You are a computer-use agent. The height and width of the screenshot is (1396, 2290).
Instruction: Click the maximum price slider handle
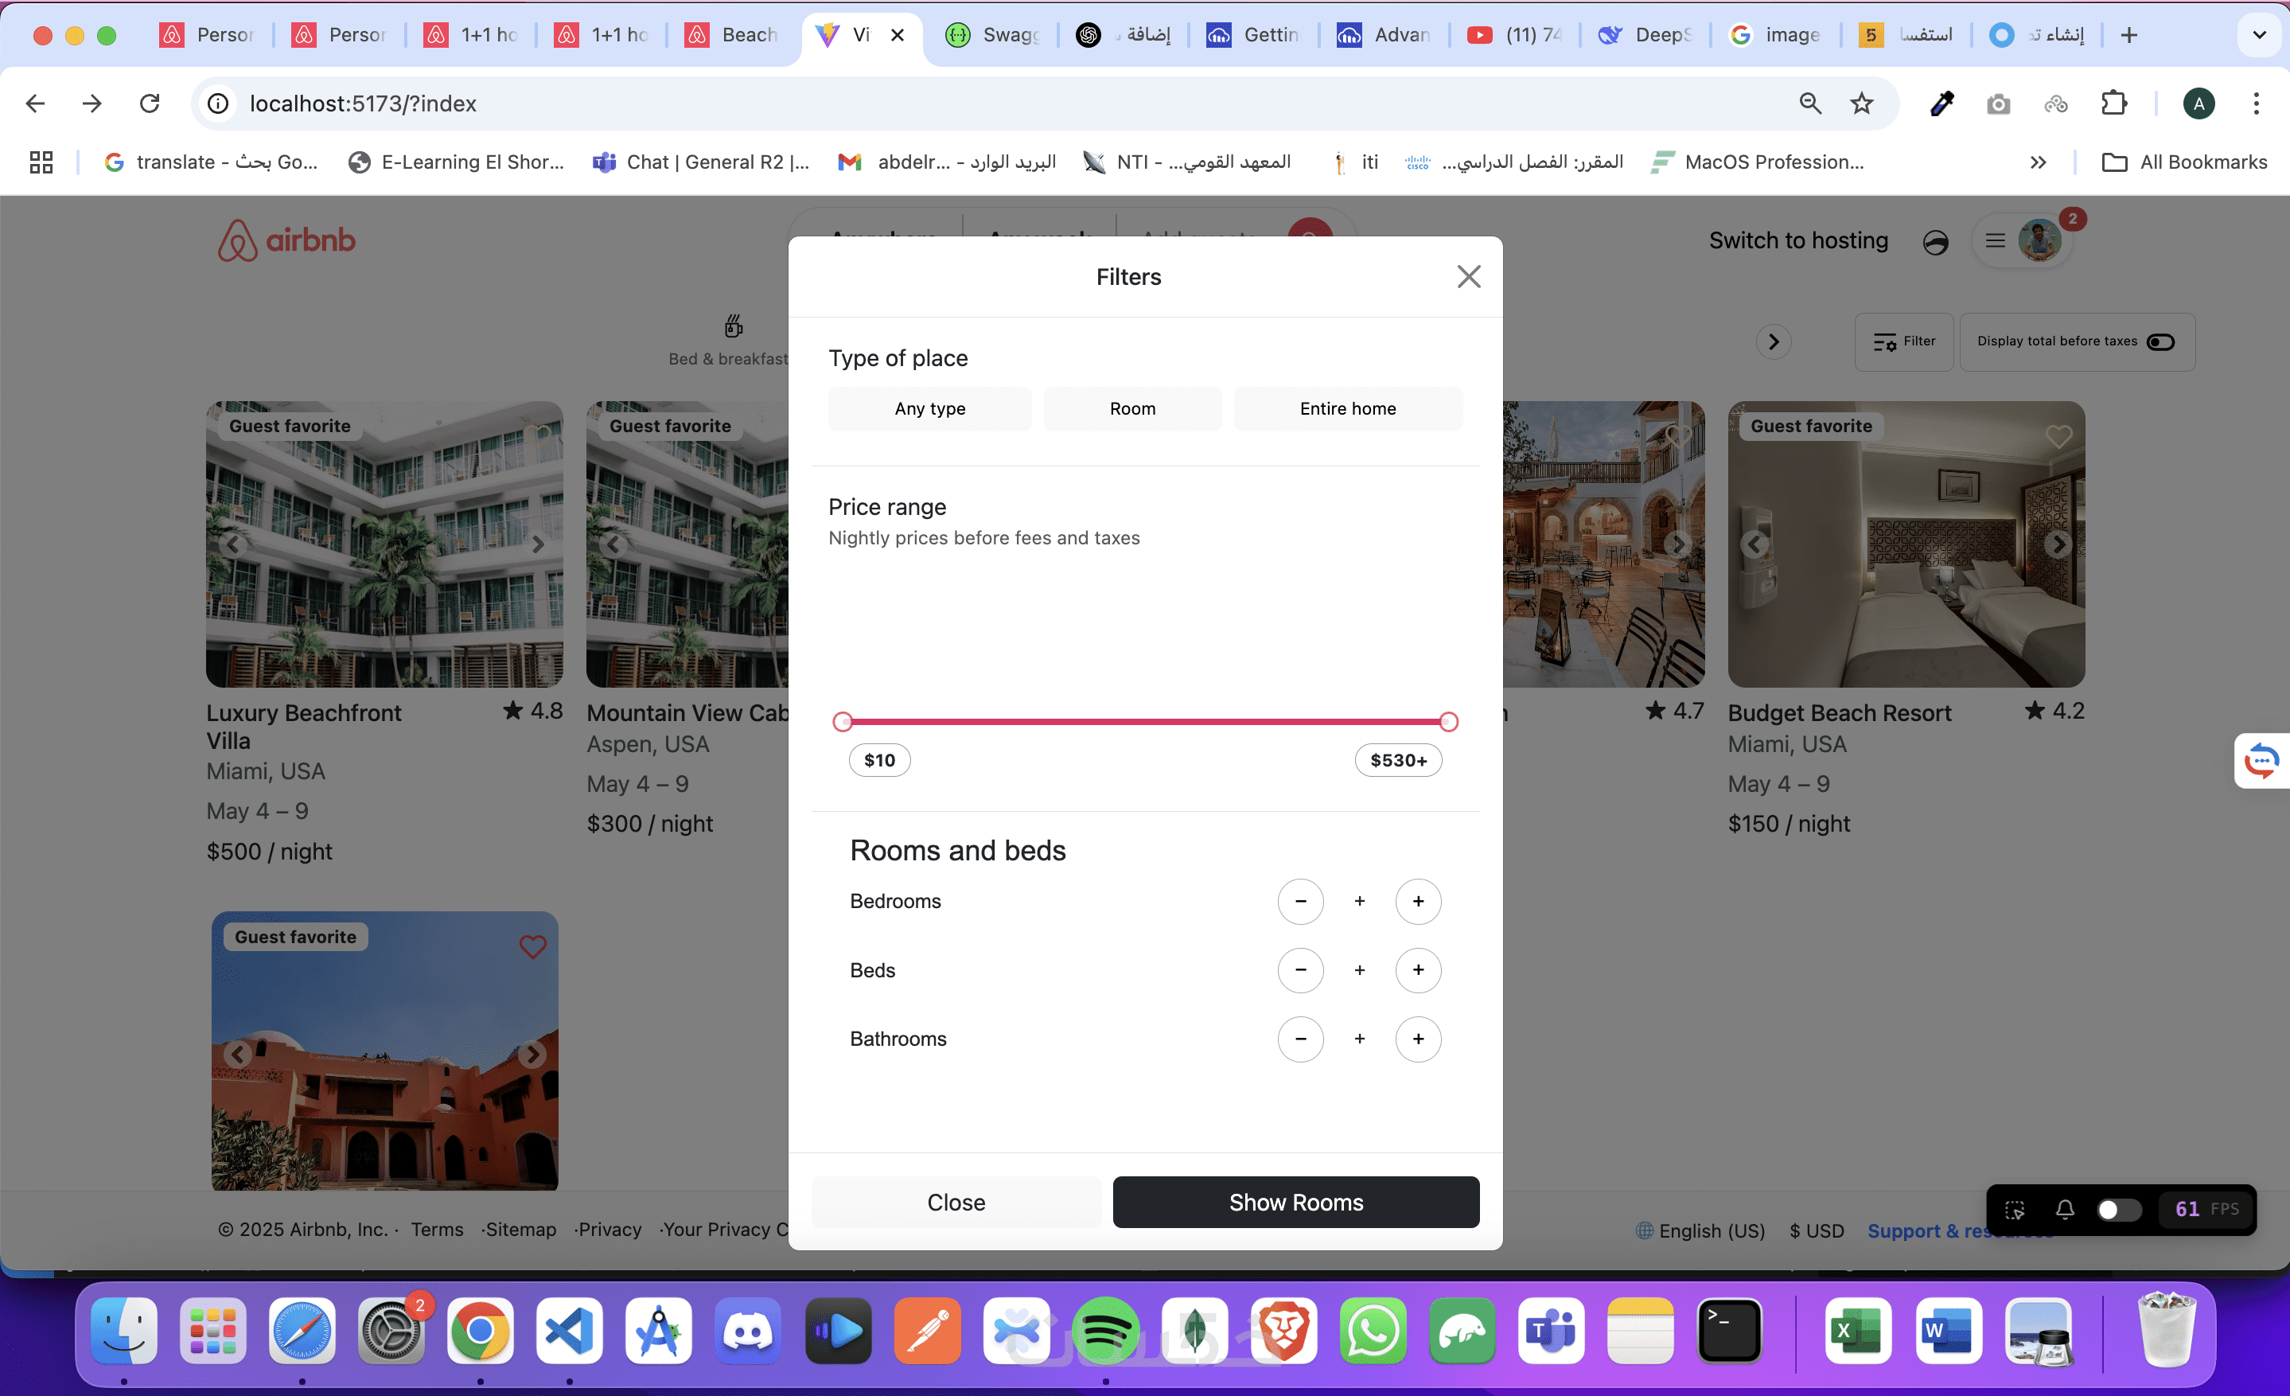[x=1447, y=722]
